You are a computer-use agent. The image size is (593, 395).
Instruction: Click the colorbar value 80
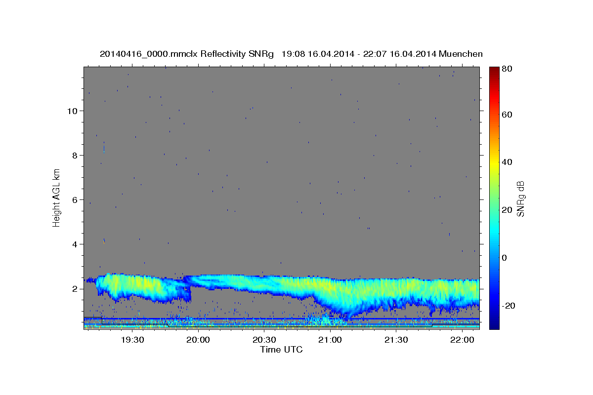508,69
